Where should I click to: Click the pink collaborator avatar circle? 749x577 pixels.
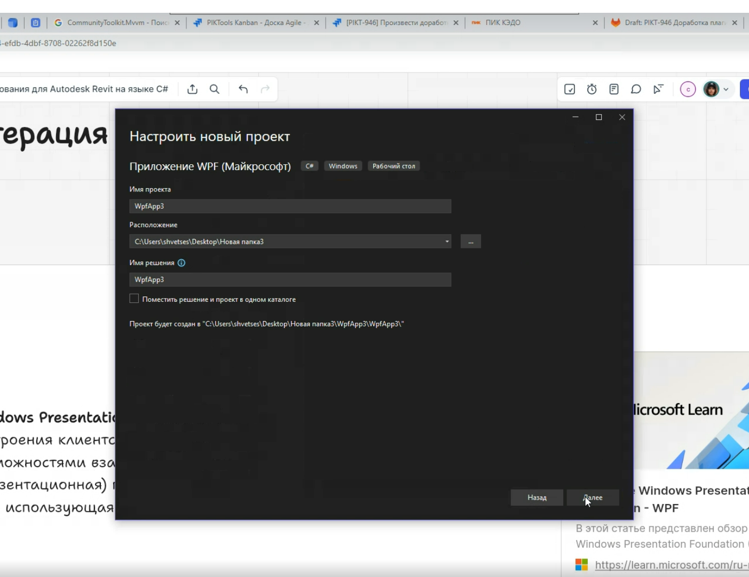688,89
